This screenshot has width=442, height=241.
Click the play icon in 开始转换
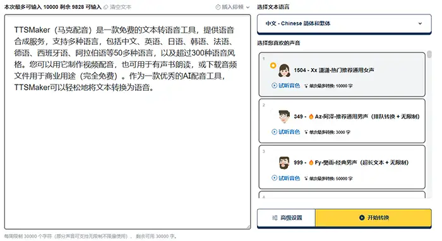[x=362, y=218]
